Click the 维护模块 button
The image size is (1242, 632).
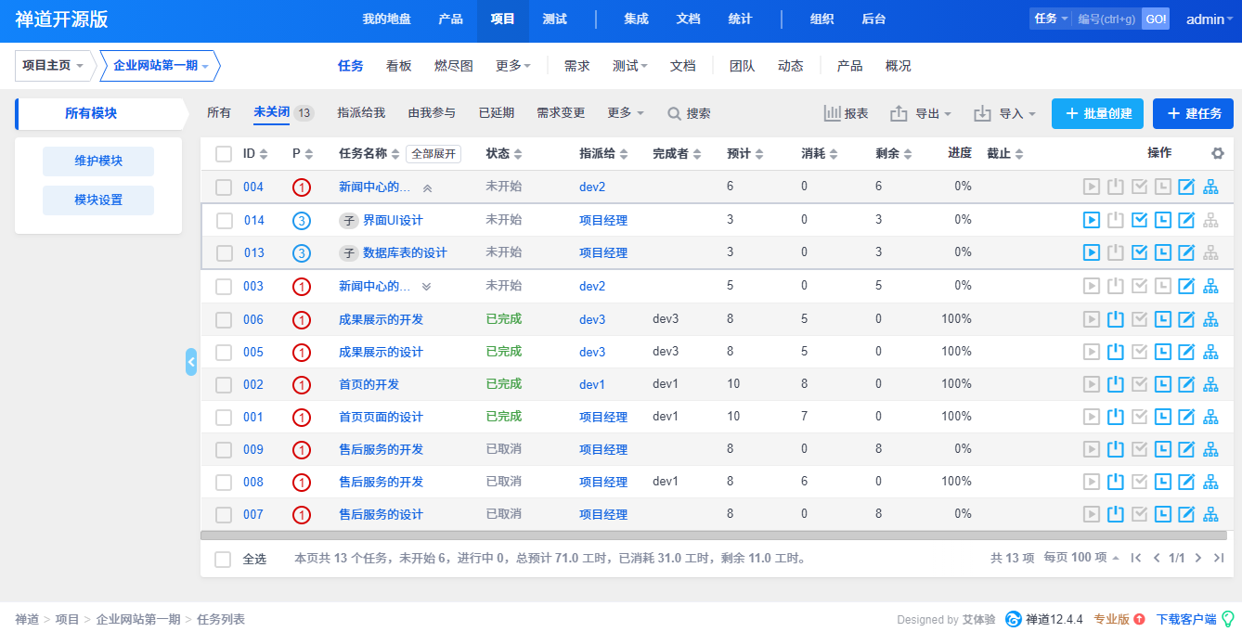[98, 161]
